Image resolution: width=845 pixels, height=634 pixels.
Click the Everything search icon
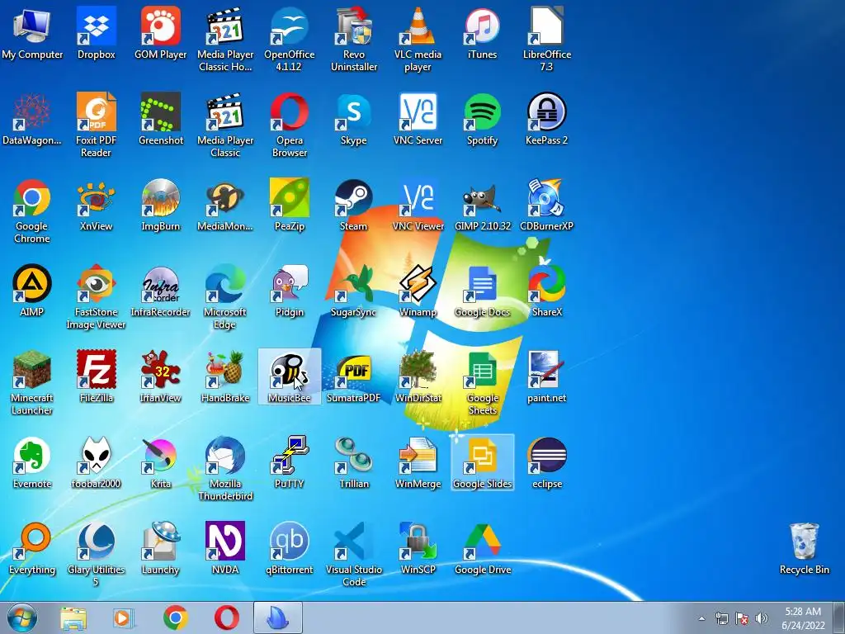click(x=32, y=548)
